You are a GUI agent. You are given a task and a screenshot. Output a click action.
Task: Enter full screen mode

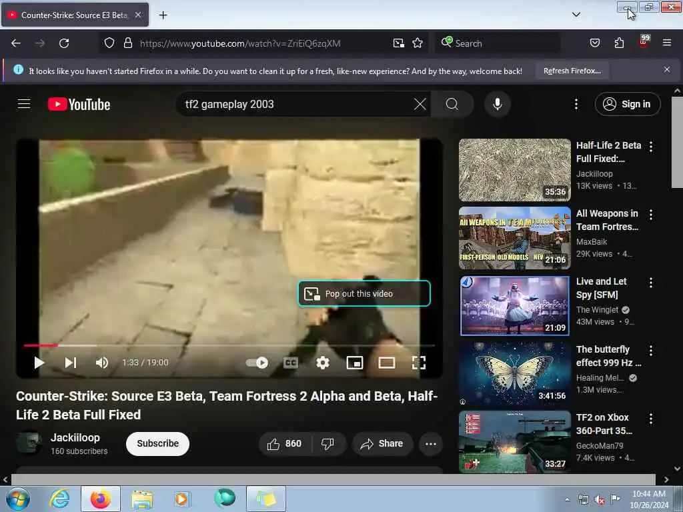click(x=419, y=363)
